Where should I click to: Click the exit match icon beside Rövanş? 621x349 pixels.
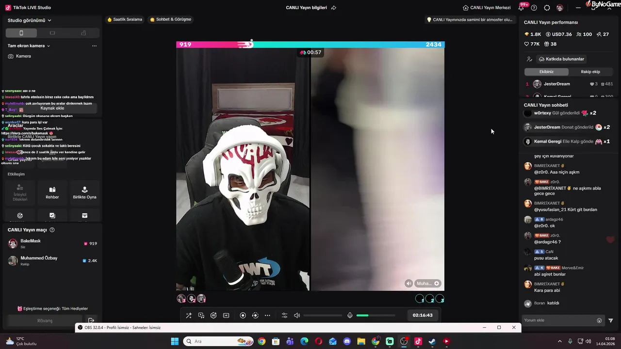pyautogui.click(x=91, y=320)
